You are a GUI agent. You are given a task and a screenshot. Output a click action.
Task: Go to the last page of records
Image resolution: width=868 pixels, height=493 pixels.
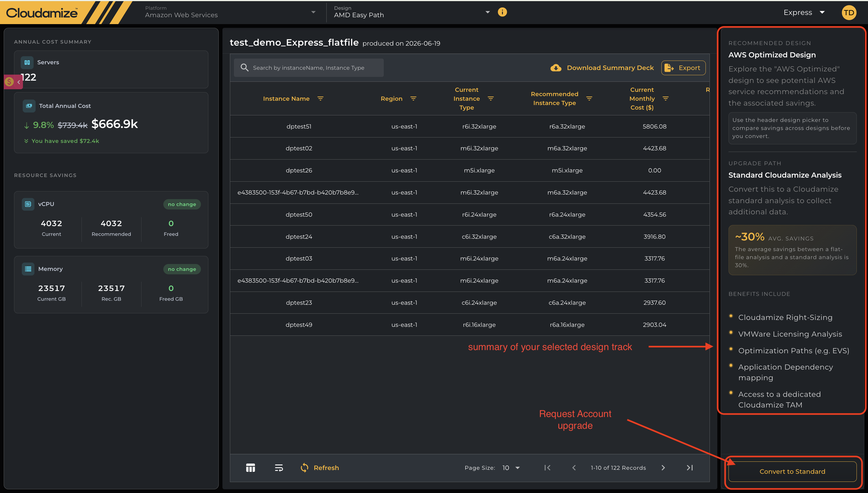point(689,468)
